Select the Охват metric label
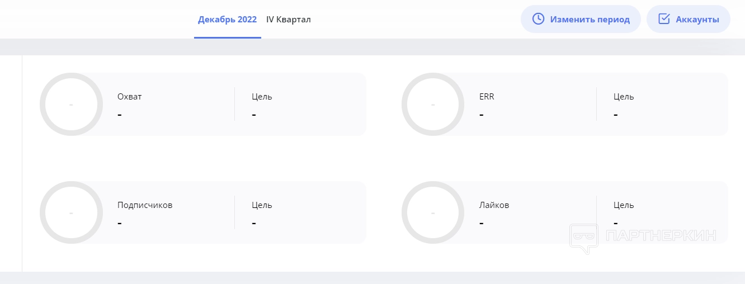 tap(130, 97)
